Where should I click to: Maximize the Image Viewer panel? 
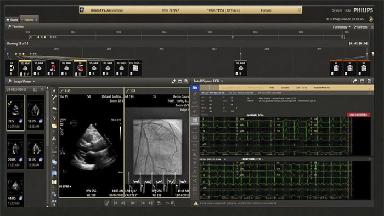click(180, 82)
